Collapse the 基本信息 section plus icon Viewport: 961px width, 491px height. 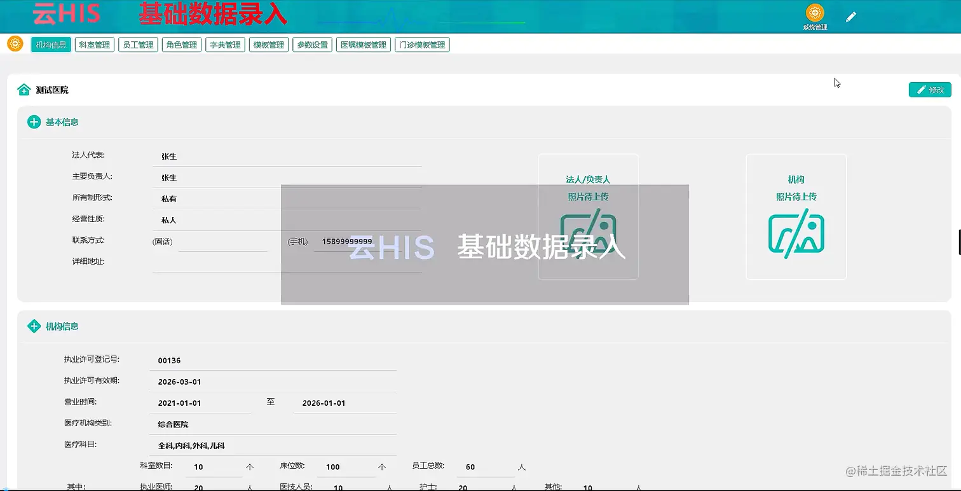coord(34,122)
